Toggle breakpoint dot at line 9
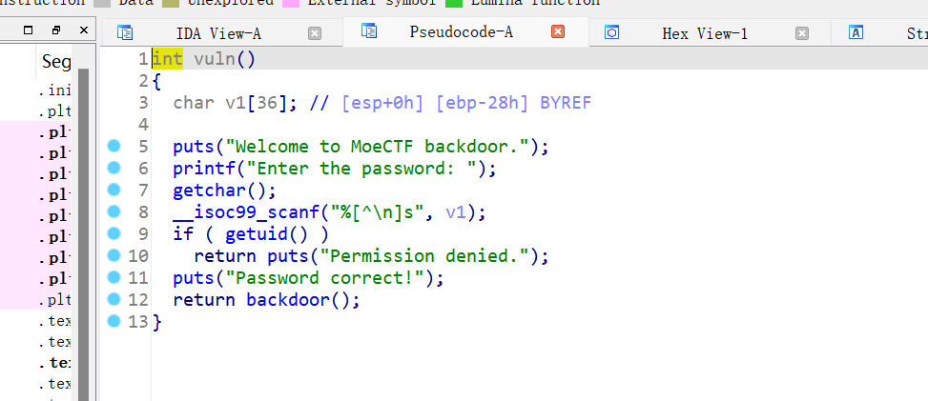Screen dimensions: 928x401 [114, 233]
